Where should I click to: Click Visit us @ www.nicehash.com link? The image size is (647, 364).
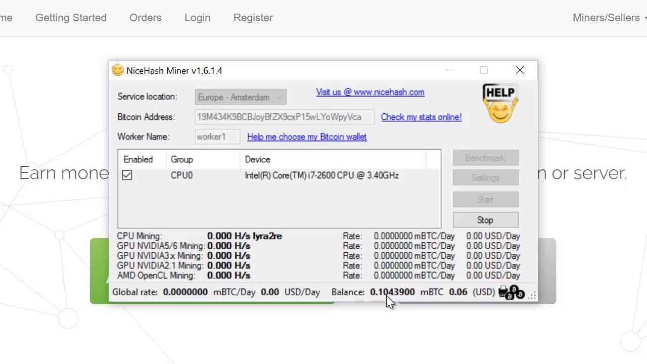(370, 92)
